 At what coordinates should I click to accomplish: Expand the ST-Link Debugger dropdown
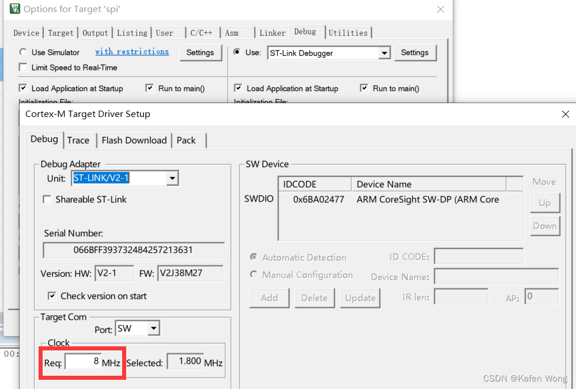pos(384,53)
